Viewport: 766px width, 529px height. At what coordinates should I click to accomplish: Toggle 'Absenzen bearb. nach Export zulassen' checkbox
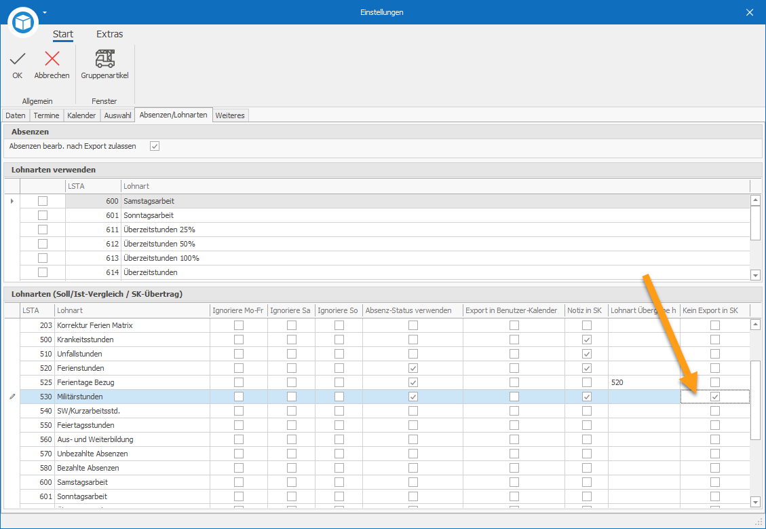[155, 146]
